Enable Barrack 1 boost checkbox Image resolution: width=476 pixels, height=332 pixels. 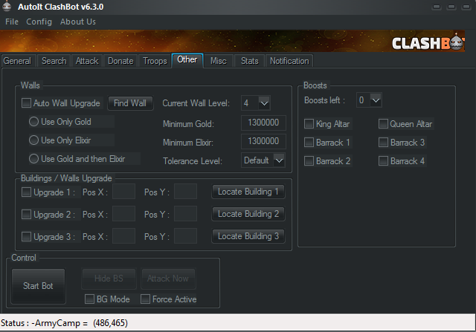(x=309, y=142)
